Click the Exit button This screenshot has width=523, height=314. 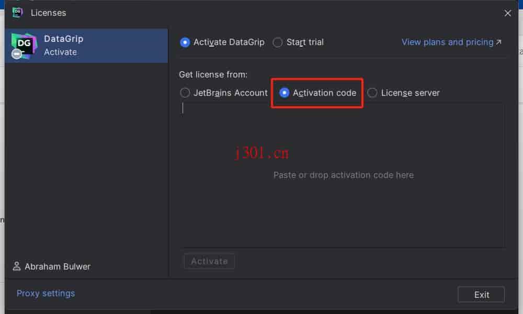point(481,295)
